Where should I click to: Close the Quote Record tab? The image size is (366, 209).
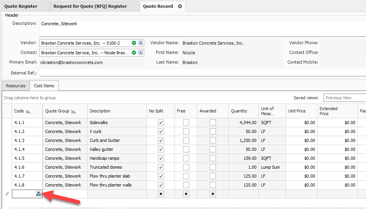(x=180, y=6)
